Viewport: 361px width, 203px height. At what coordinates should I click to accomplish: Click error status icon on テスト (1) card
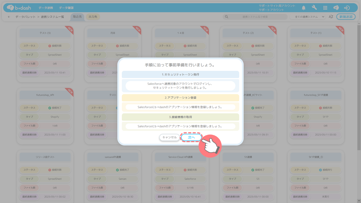pos(320,46)
